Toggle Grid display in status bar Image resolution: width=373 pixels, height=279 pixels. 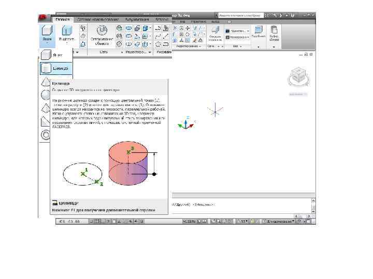97,221
